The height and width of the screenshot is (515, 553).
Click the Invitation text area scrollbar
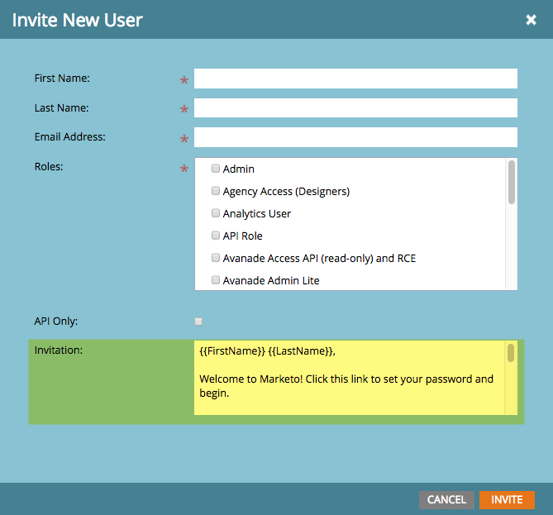coord(511,353)
